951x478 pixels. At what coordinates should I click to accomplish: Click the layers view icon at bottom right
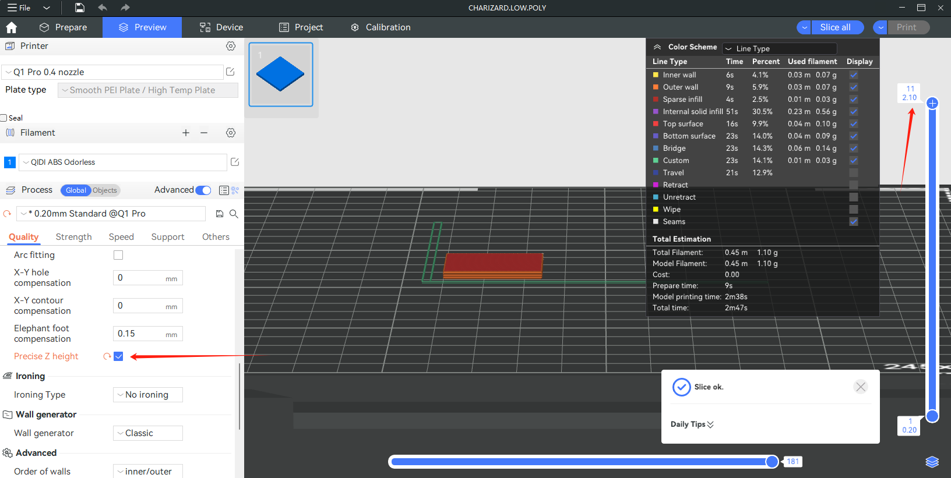tap(932, 462)
